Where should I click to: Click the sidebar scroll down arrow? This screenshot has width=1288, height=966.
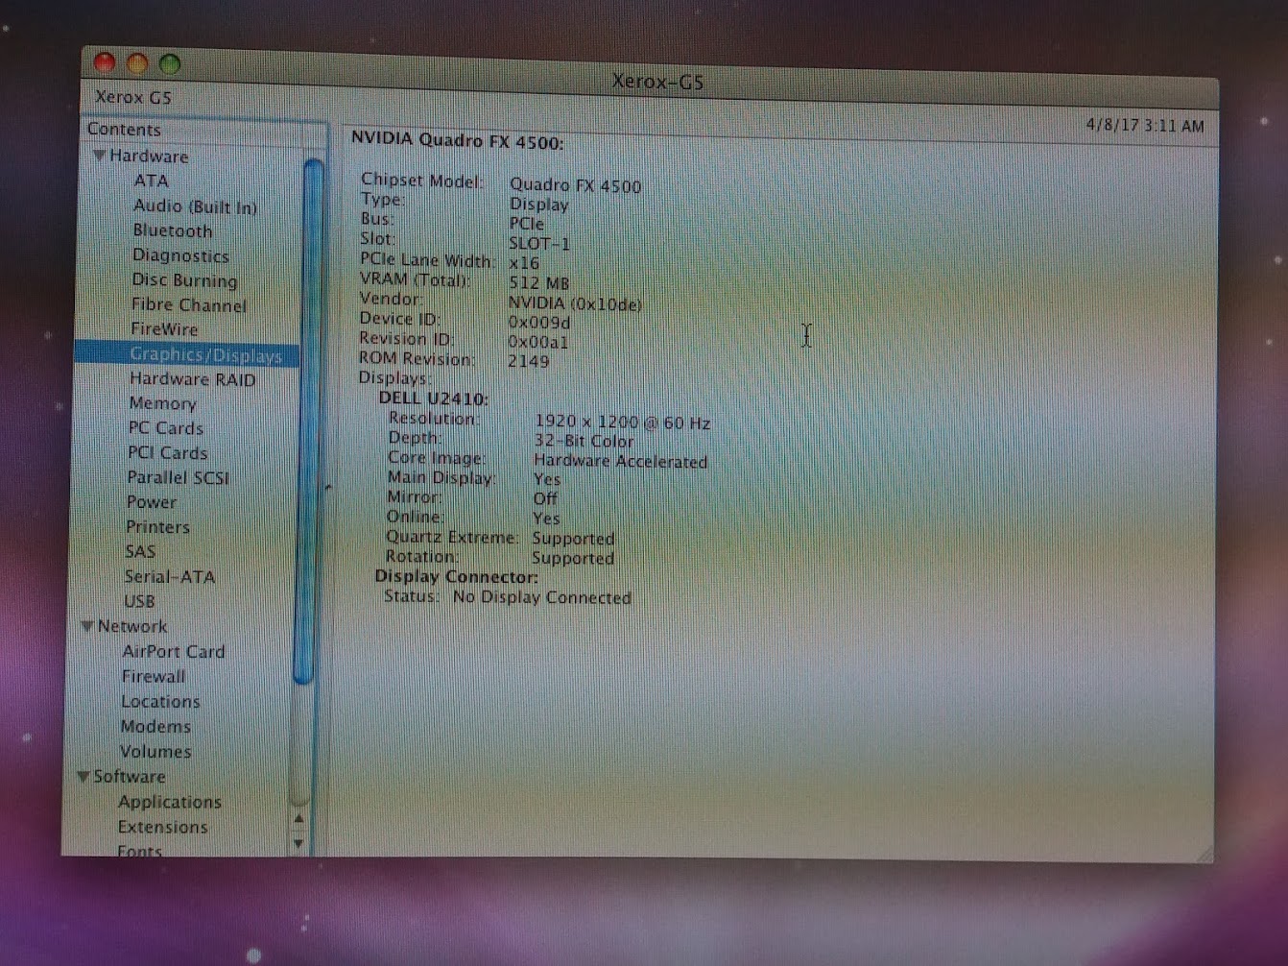(x=298, y=842)
